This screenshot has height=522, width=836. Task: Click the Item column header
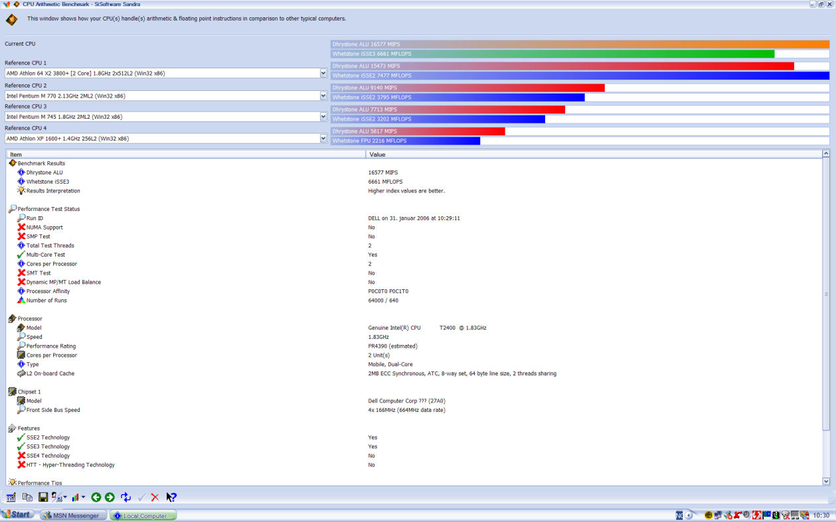click(x=186, y=154)
